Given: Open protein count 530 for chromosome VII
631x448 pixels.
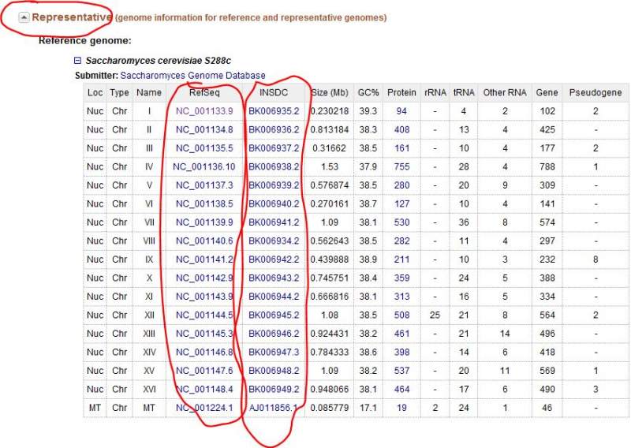Looking at the screenshot, I should pyautogui.click(x=401, y=222).
